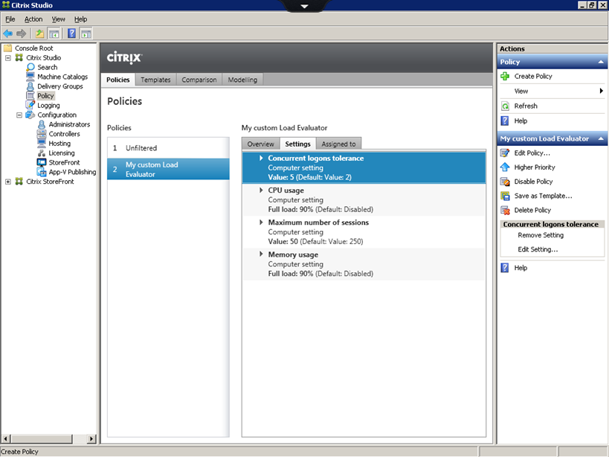
Task: Click the Refresh icon in Actions pane
Action: pyautogui.click(x=505, y=106)
